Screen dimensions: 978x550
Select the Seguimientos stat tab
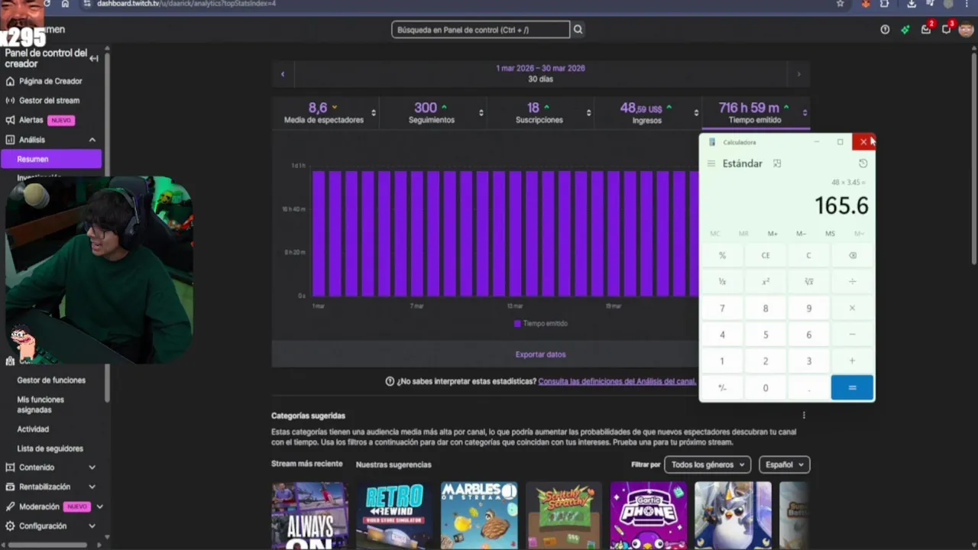432,113
